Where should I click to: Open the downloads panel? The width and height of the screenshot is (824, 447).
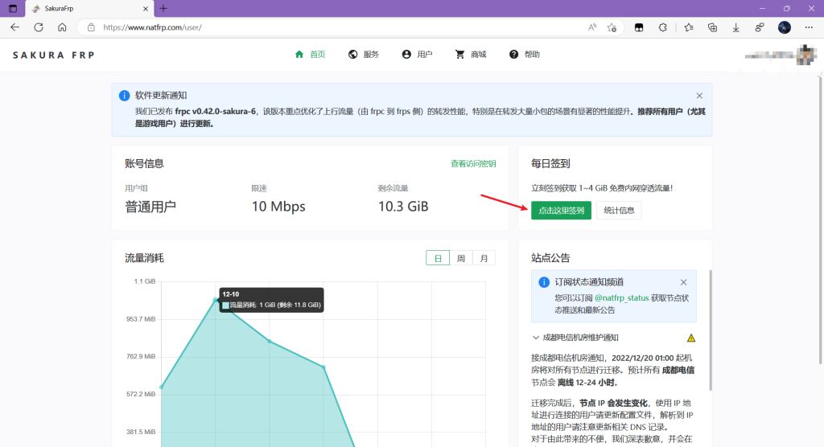point(735,27)
